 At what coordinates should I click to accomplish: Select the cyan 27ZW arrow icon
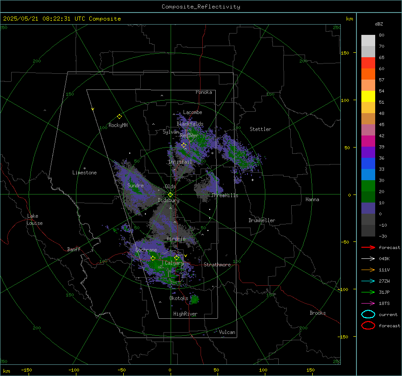pos(368,281)
